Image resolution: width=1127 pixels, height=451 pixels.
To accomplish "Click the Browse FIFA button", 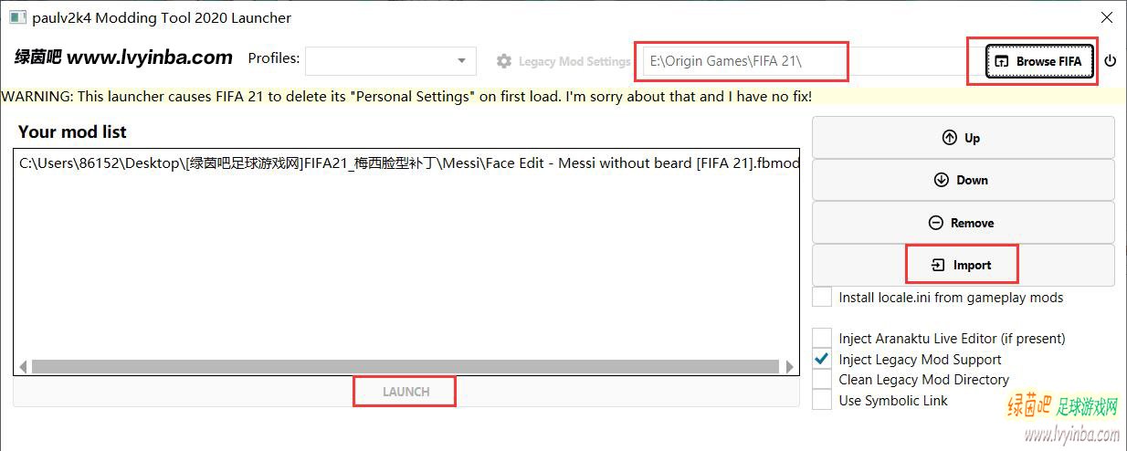I will tap(1039, 61).
